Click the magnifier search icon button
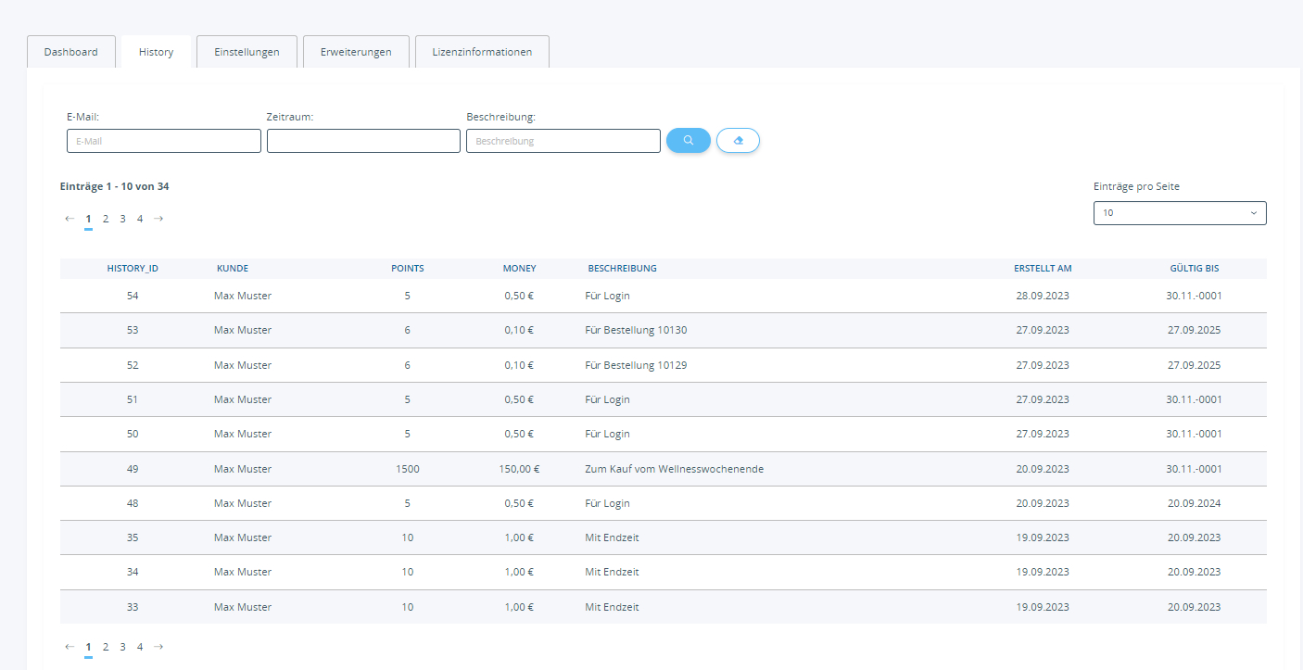 [688, 140]
